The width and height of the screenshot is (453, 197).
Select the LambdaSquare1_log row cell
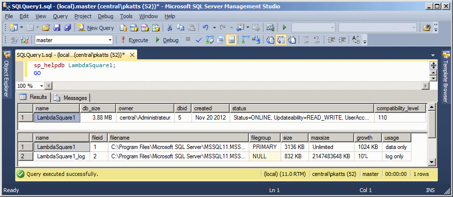62,156
